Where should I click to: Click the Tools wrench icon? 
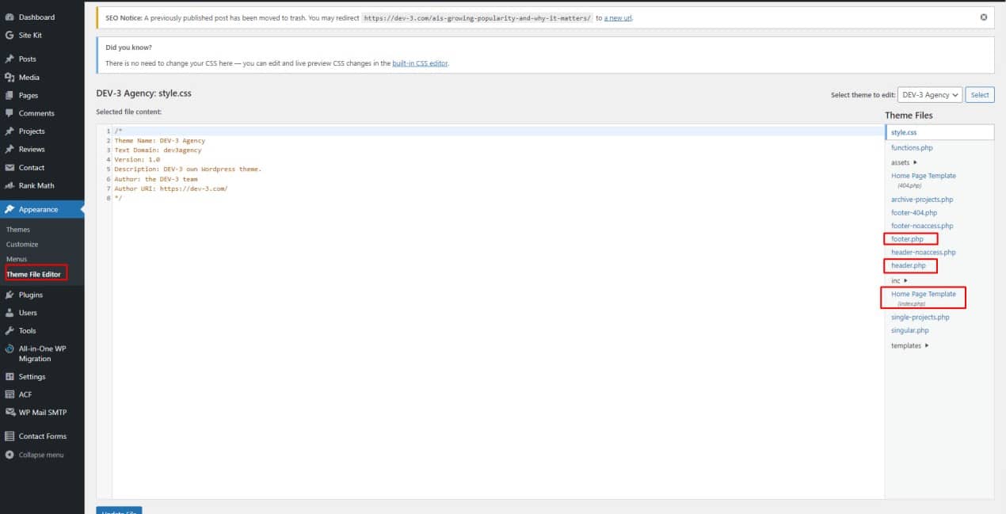(10, 330)
